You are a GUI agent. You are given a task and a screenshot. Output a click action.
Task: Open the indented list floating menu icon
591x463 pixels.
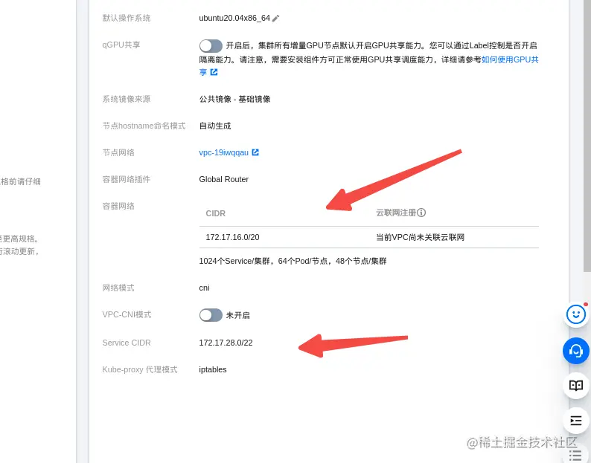[x=576, y=421]
